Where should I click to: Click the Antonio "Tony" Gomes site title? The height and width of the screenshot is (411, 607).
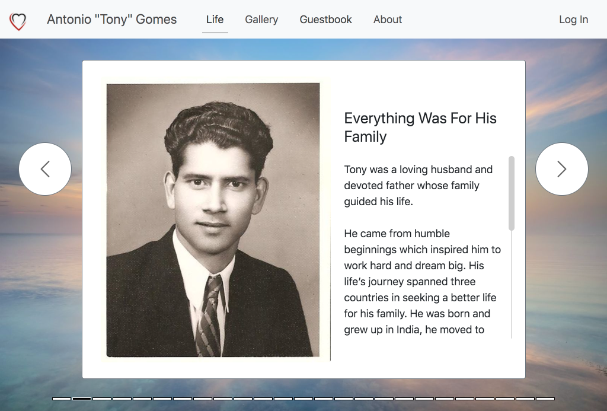112,20
